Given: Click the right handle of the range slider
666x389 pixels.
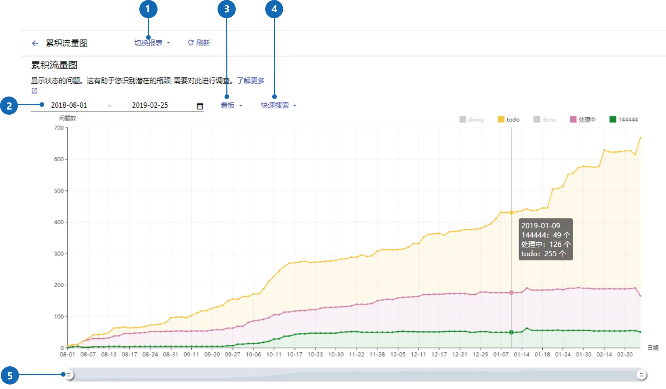Looking at the screenshot, I should pos(641,375).
